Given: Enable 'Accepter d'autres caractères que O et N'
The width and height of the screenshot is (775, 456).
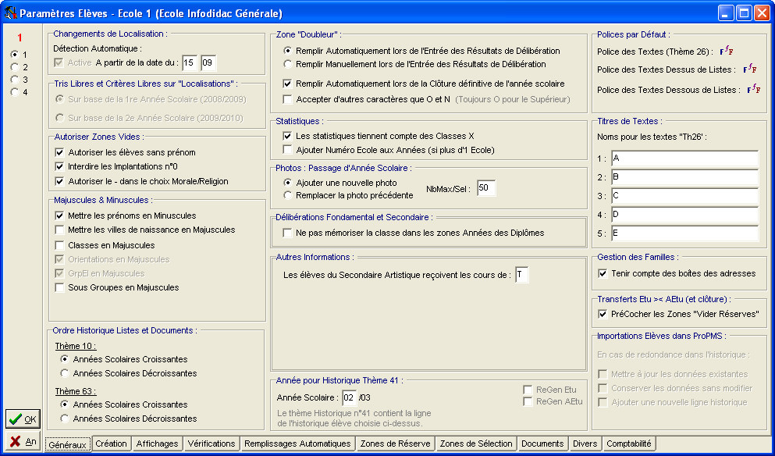Looking at the screenshot, I should point(287,99).
